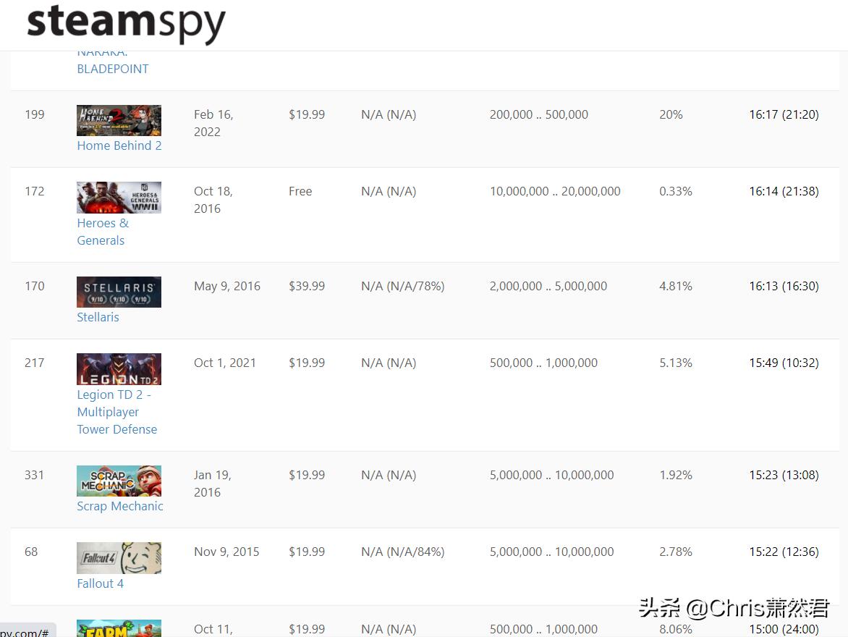Select owners 200,000 .. 500,000
The width and height of the screenshot is (848, 637).
(x=538, y=115)
